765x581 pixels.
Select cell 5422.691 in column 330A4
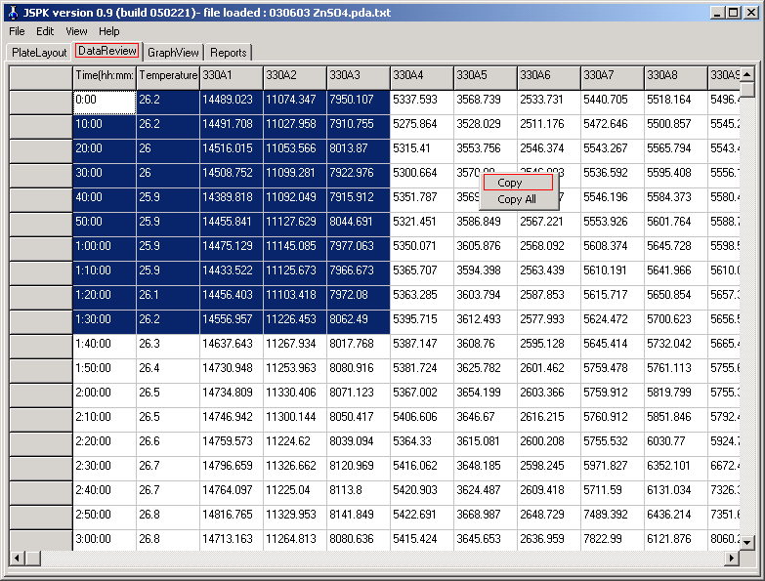(x=422, y=518)
